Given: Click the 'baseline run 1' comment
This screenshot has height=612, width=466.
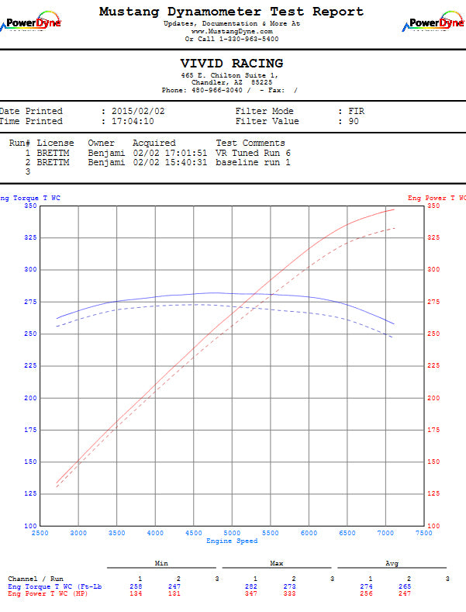Looking at the screenshot, I should coord(254,162).
